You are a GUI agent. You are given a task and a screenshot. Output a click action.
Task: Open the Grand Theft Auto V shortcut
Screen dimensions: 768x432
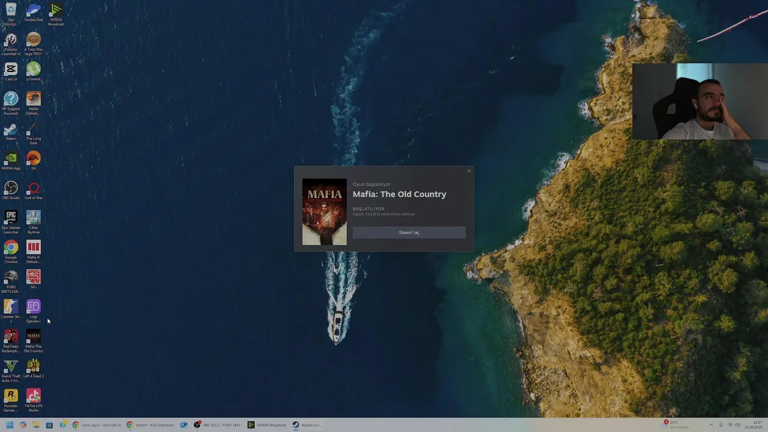(11, 371)
